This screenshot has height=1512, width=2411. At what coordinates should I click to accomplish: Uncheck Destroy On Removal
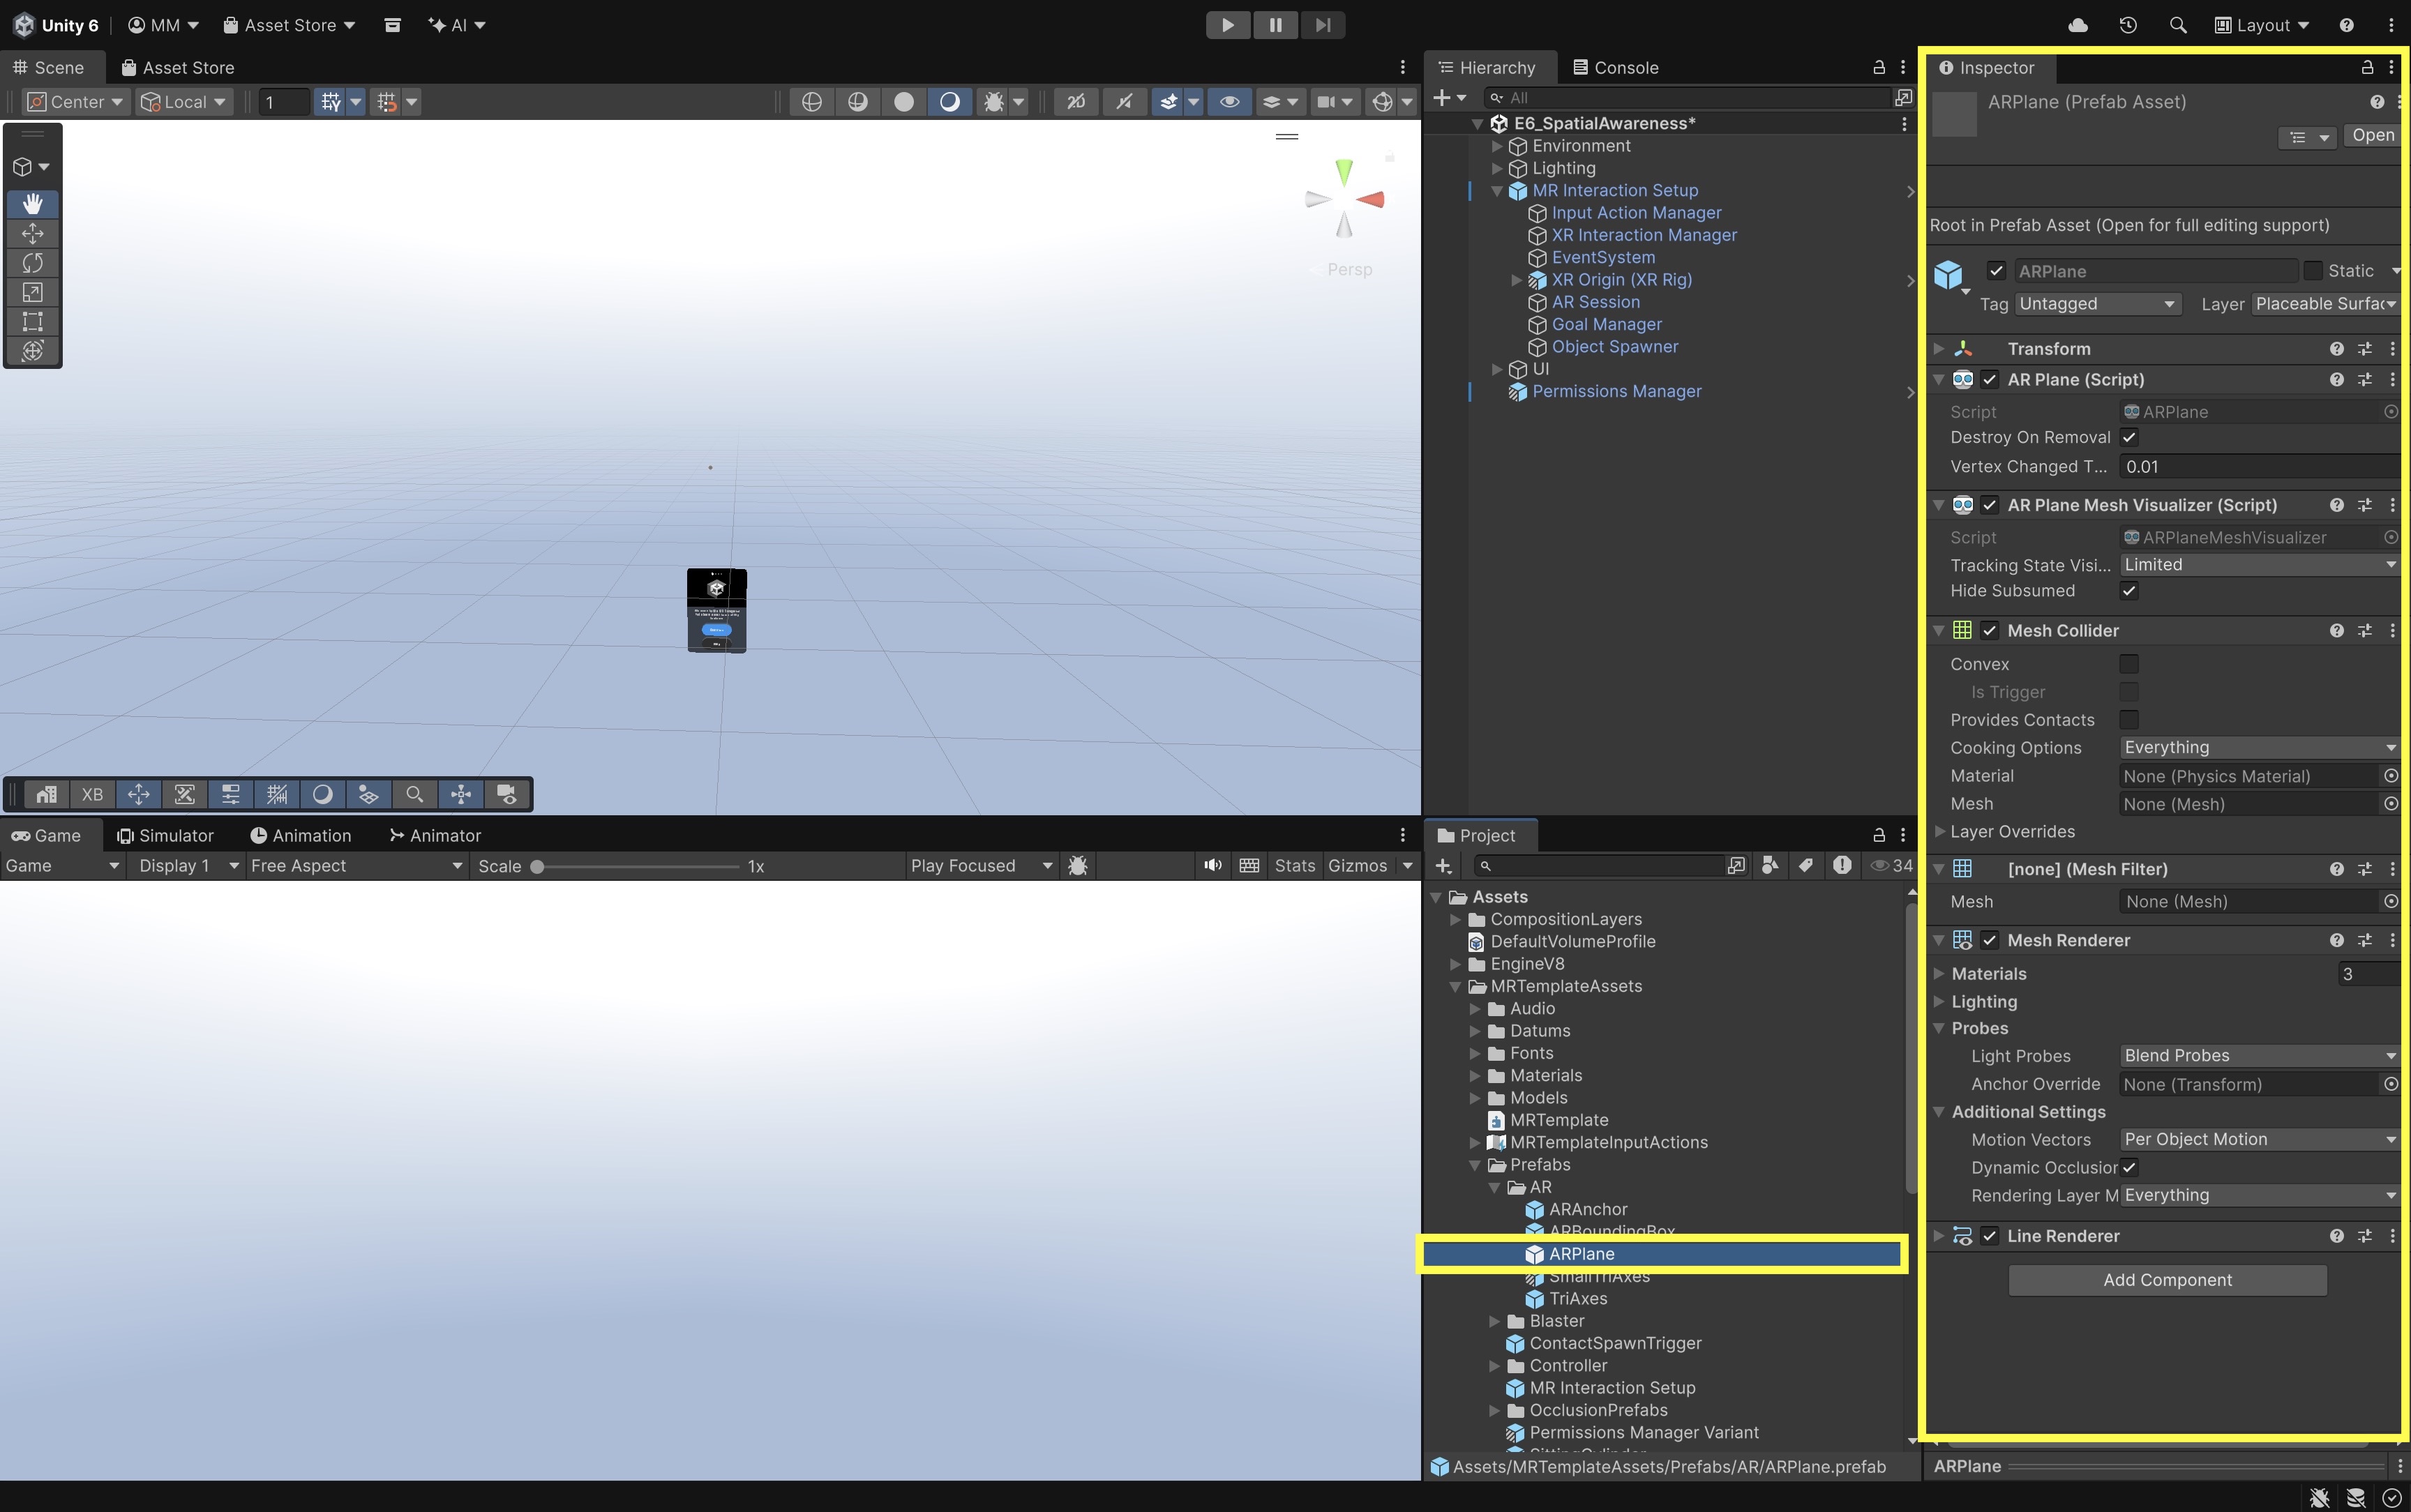click(2129, 438)
